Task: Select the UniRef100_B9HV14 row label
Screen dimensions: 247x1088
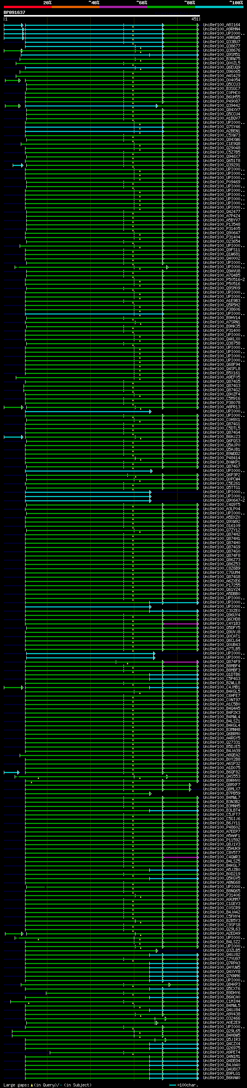Action: pyautogui.click(x=222, y=318)
